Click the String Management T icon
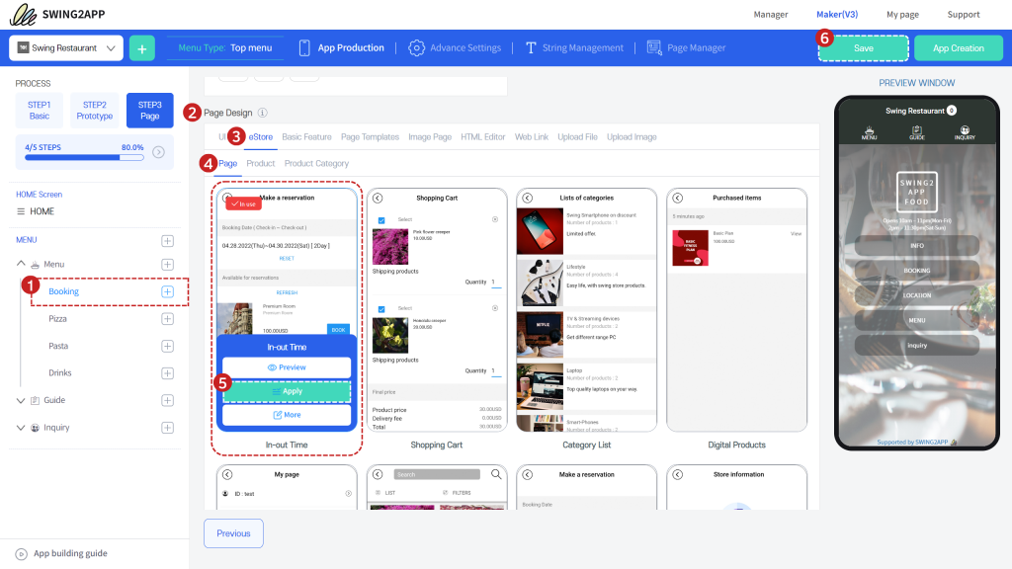 click(x=531, y=47)
